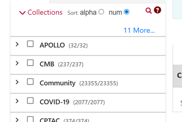182x122 pixels.
Task: Select the num sort radio button
Action: (x=126, y=12)
